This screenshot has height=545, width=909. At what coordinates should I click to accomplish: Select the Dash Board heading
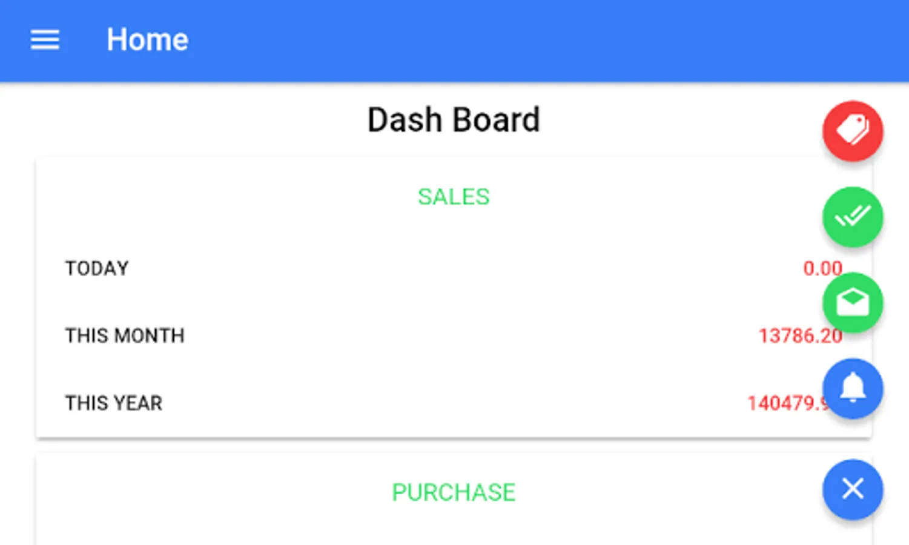(x=453, y=120)
